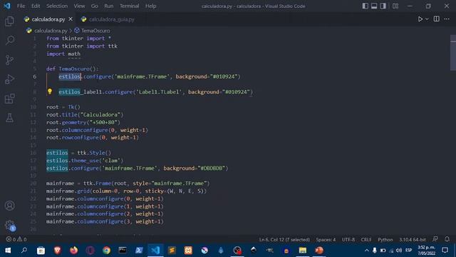This screenshot has width=456, height=257.
Task: Select interpreter 3.10.4 64-bit
Action: [413, 240]
